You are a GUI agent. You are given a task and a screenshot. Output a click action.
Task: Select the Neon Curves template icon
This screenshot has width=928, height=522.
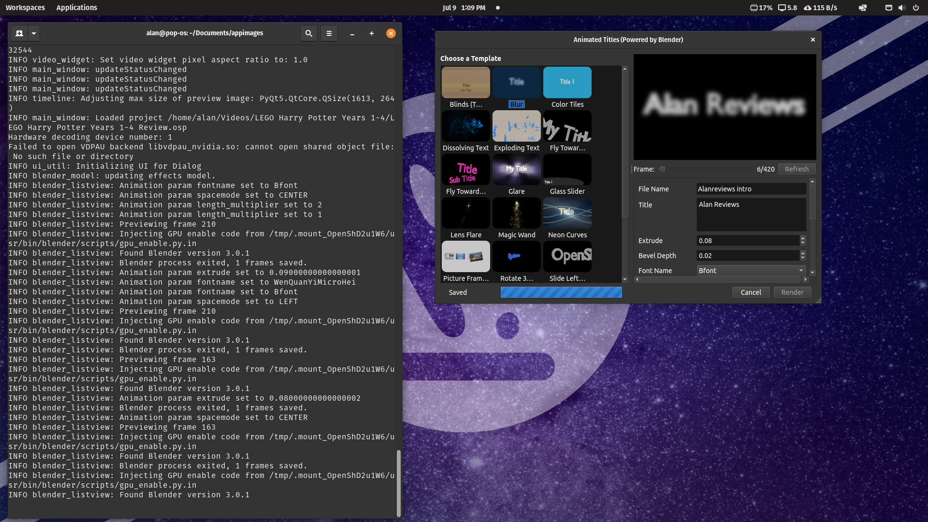(x=567, y=213)
